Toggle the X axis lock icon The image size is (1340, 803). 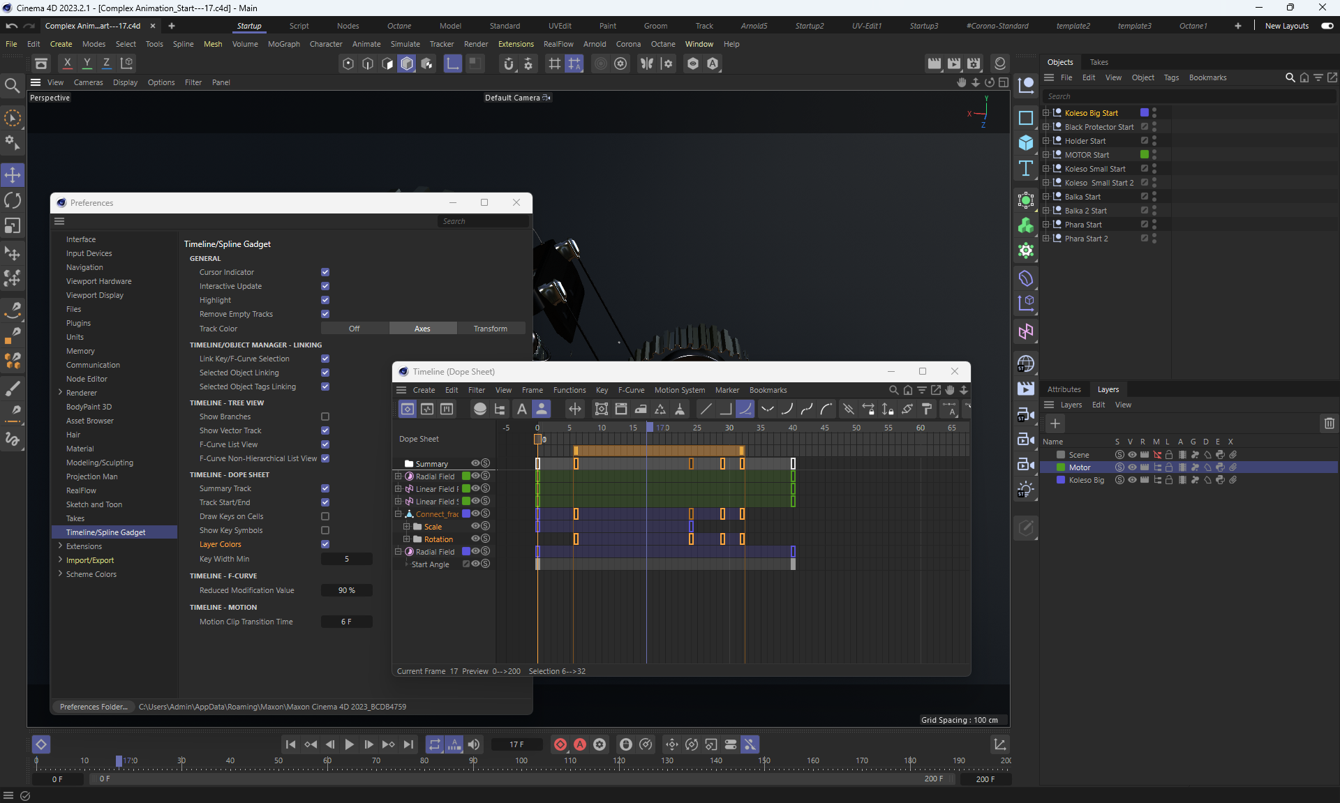(67, 63)
